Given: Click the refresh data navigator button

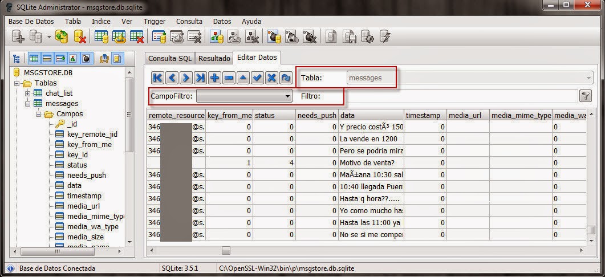Looking at the screenshot, I should point(286,78).
